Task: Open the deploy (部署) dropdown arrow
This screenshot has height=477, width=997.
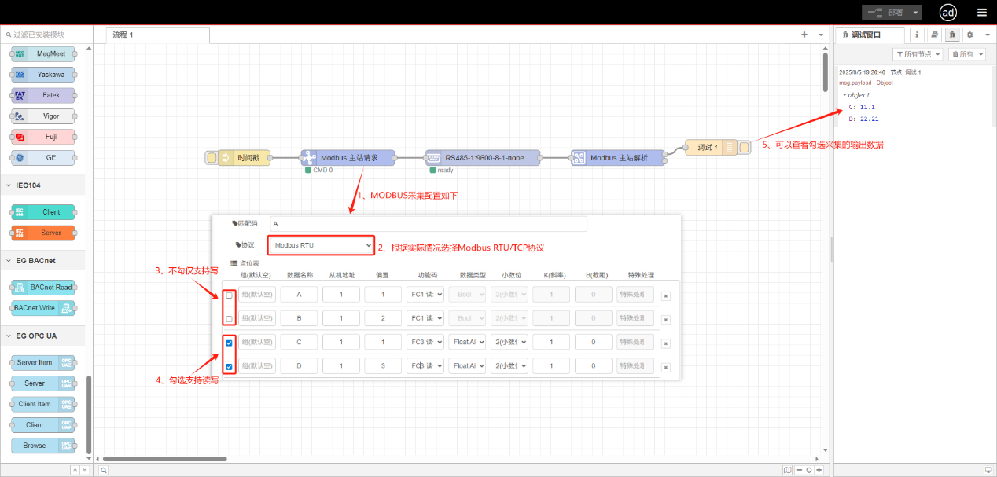Action: (x=916, y=13)
